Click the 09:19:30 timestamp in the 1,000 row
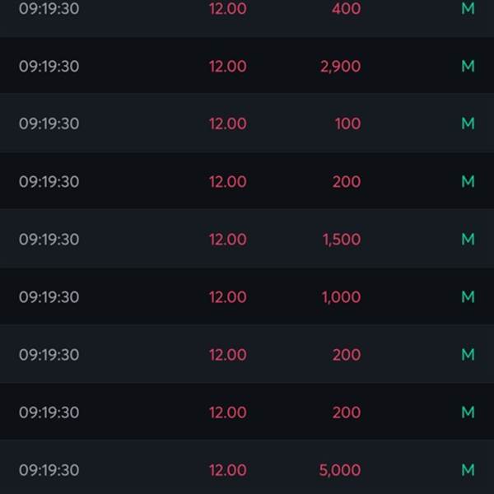The image size is (494, 494). pos(49,297)
